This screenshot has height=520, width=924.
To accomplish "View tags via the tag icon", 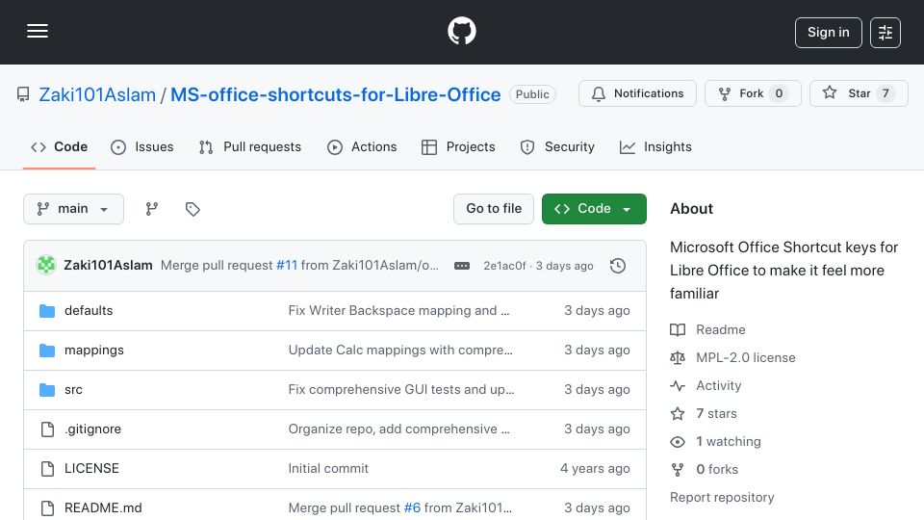I will (x=192, y=209).
